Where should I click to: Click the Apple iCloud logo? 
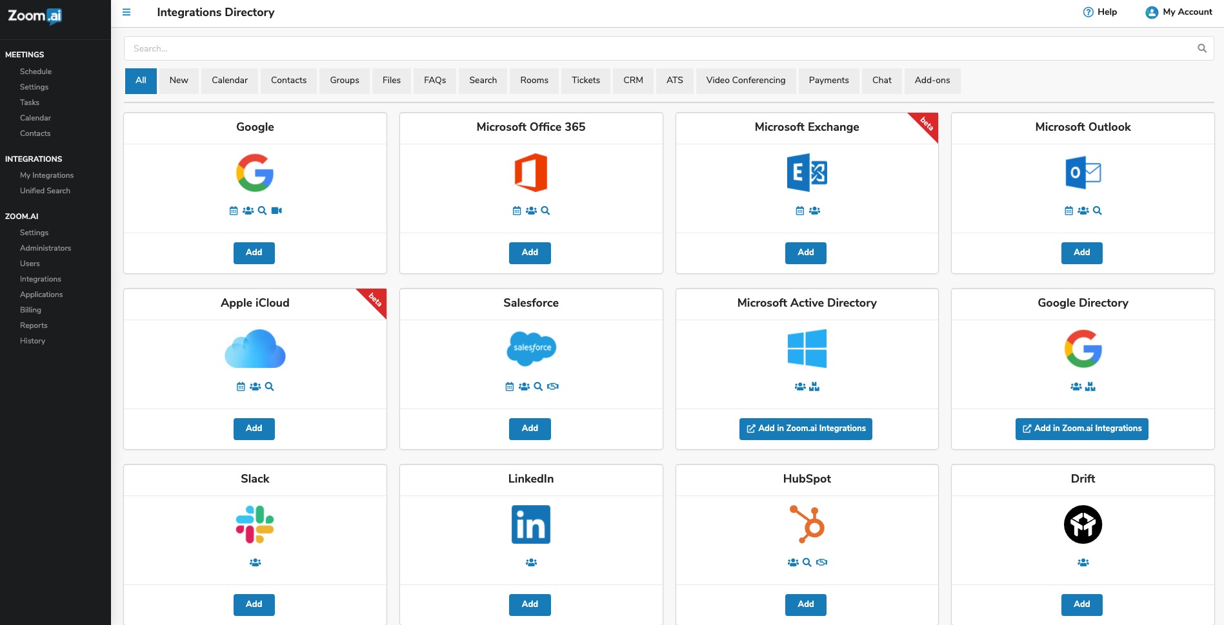(255, 349)
